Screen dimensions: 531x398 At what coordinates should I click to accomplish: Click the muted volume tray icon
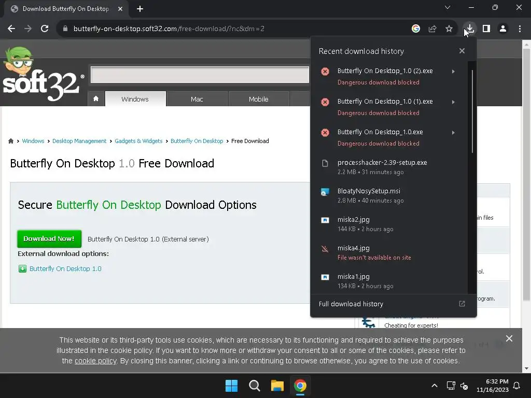pos(464,386)
